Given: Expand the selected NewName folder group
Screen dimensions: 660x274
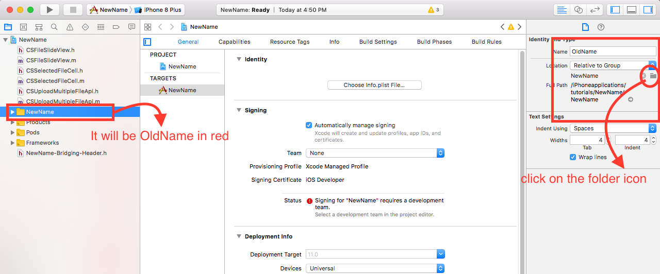Looking at the screenshot, I should [x=12, y=112].
